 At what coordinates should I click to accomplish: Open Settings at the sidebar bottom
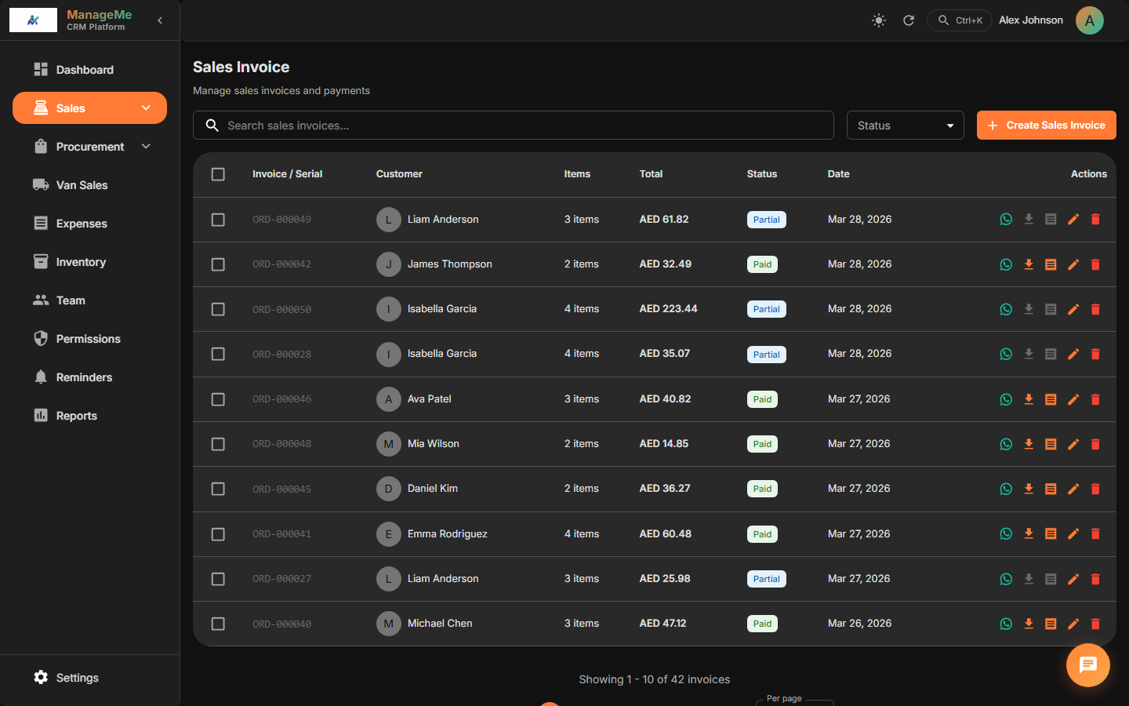(77, 678)
